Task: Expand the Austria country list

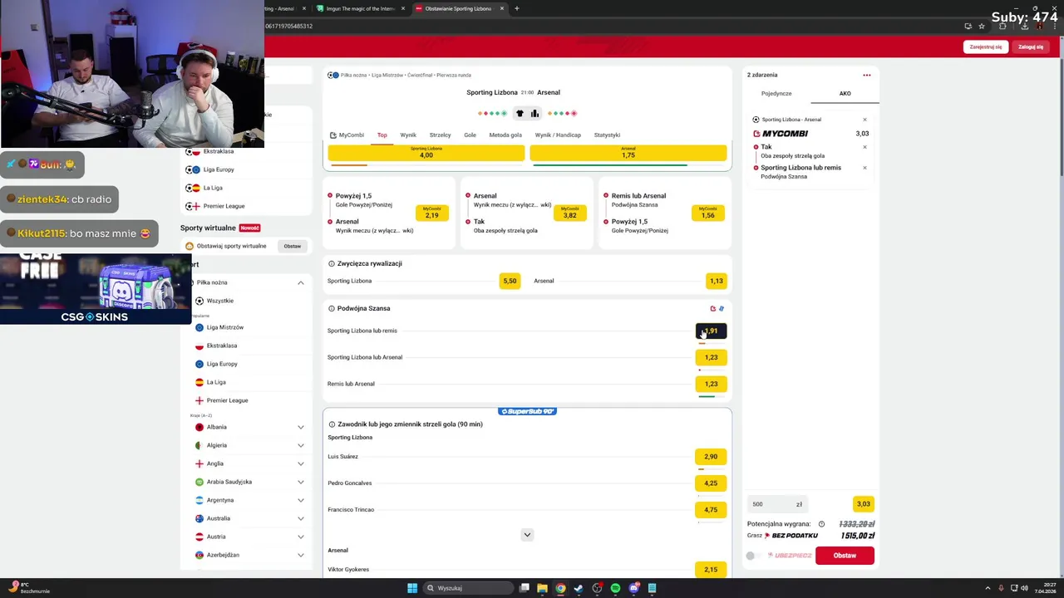Action: point(301,537)
